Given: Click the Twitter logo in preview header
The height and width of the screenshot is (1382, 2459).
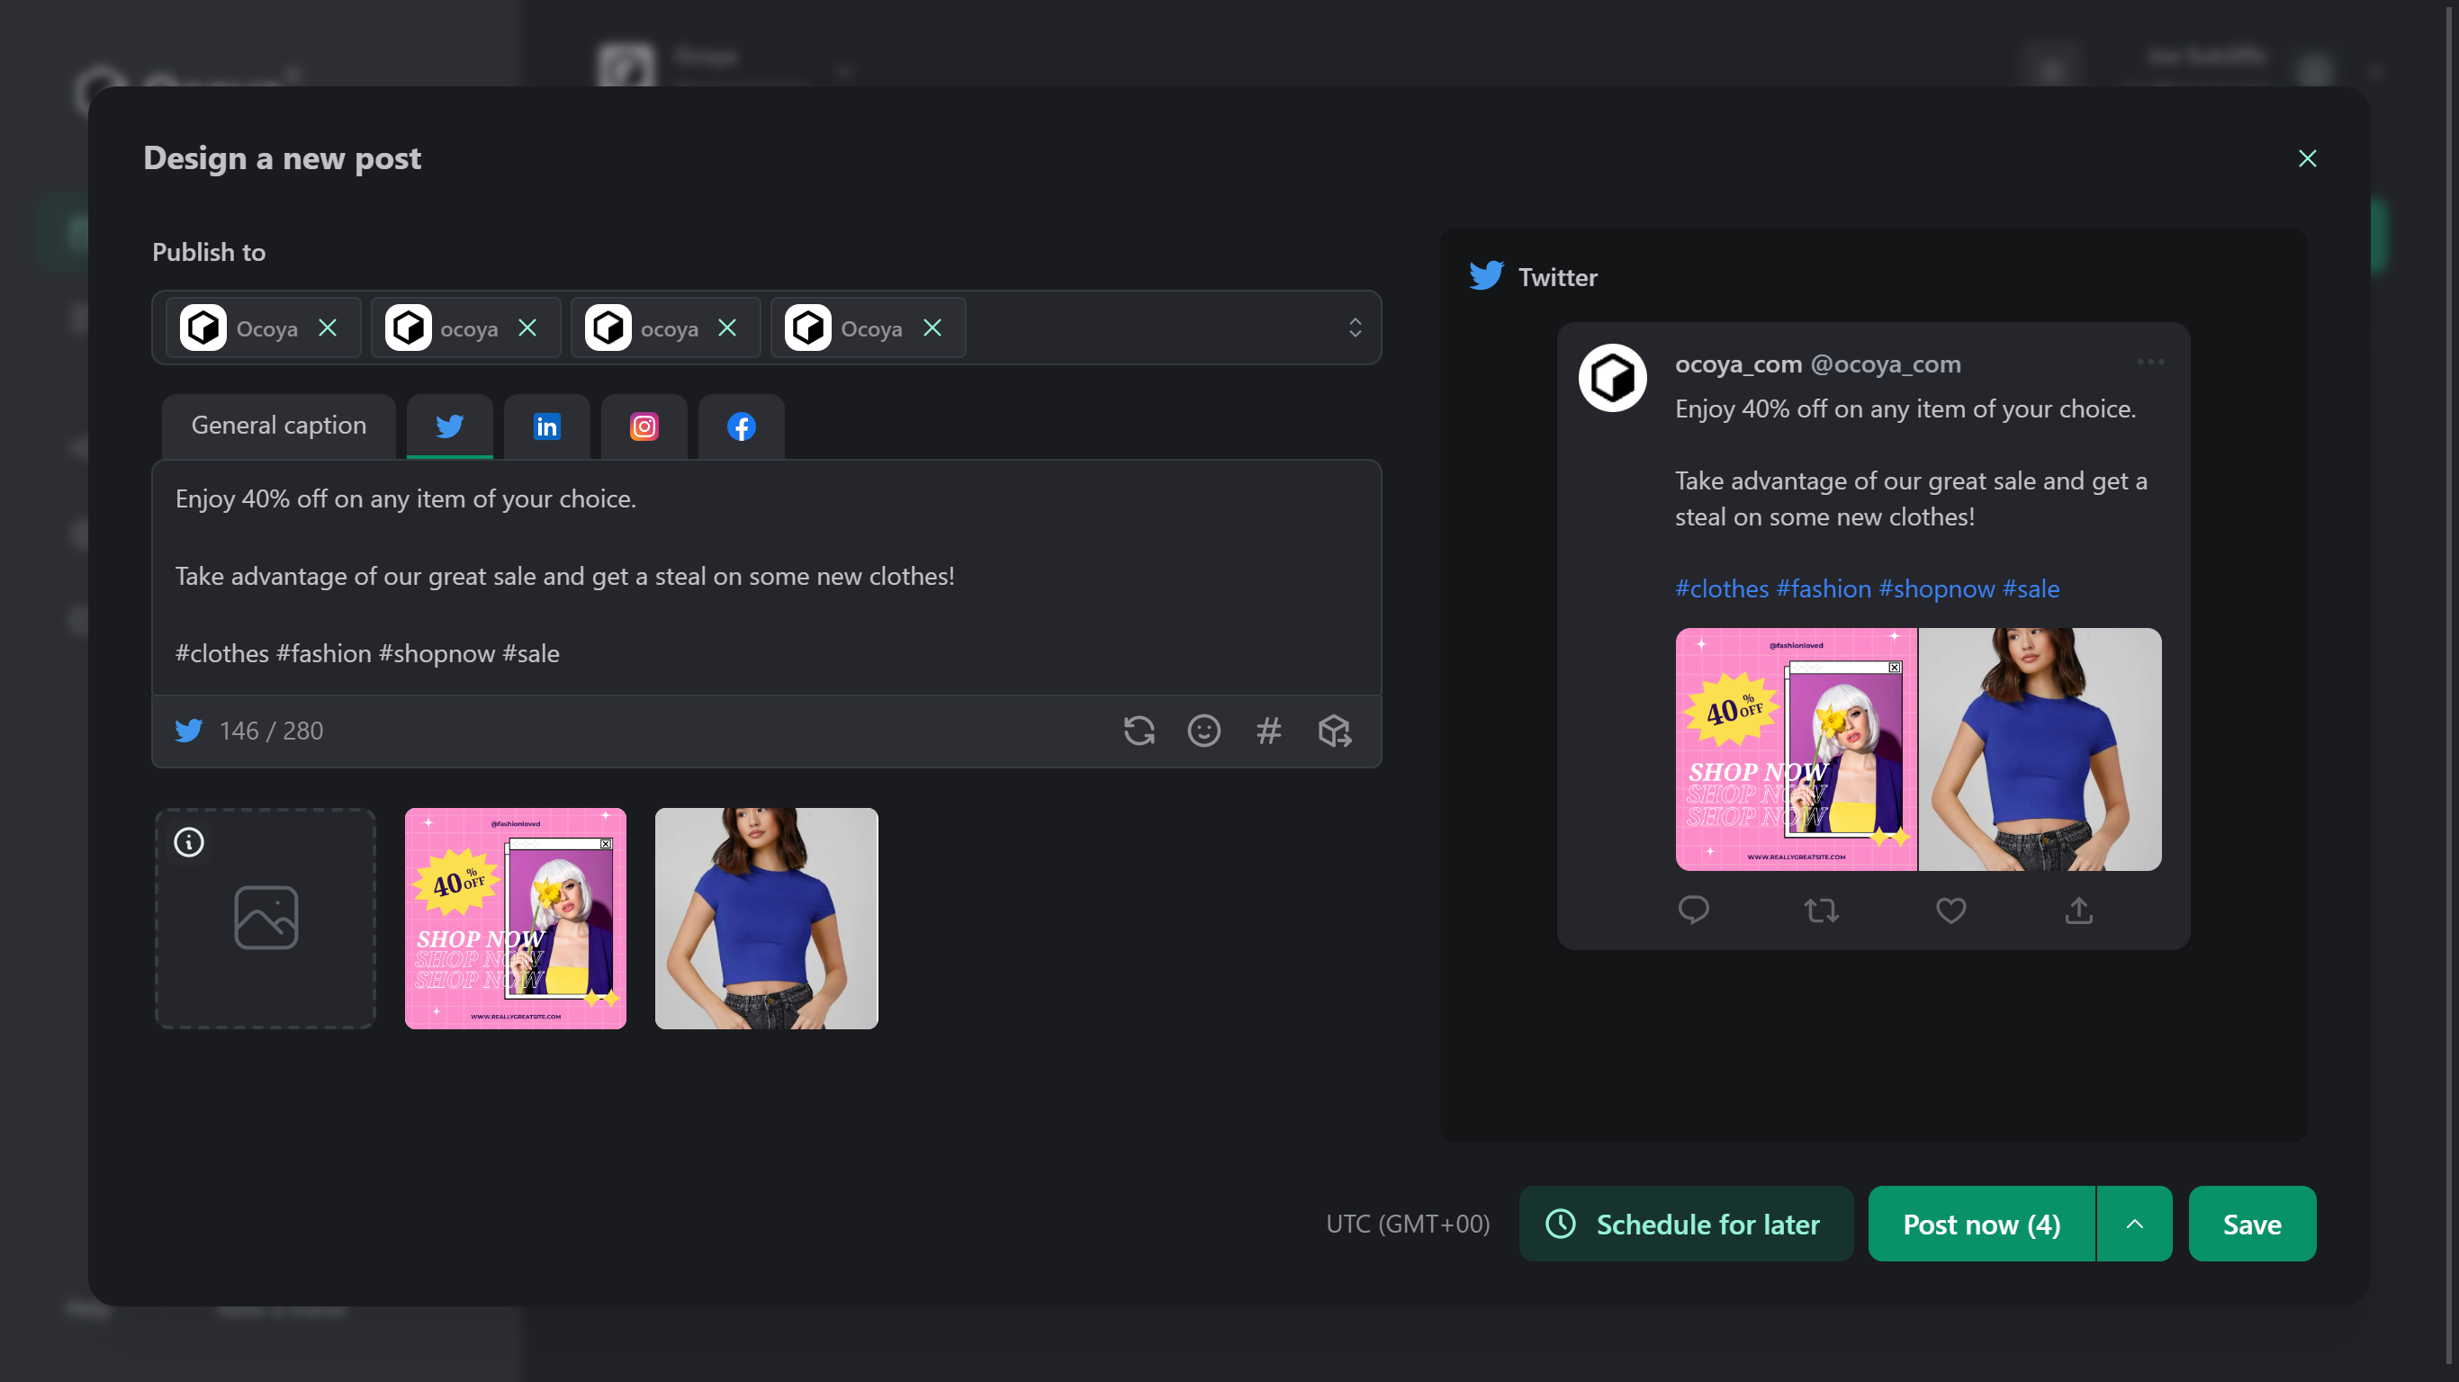Looking at the screenshot, I should pyautogui.click(x=1486, y=276).
